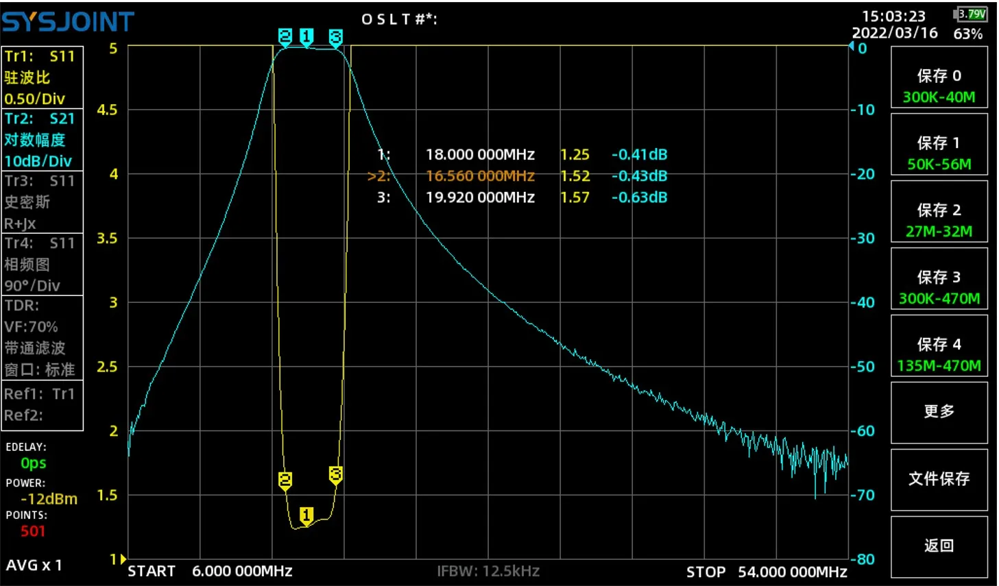
Task: Select marker 3 readout row 19.920 000MHz
Action: click(522, 197)
